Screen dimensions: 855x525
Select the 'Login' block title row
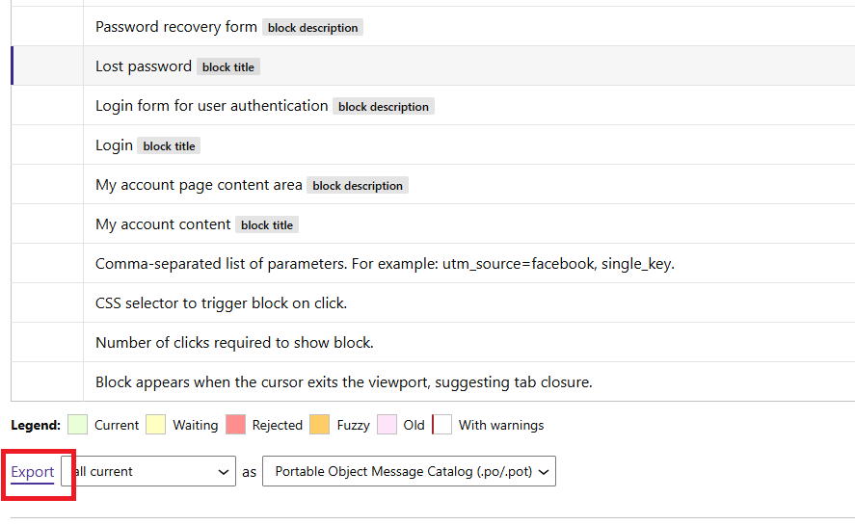(x=433, y=145)
